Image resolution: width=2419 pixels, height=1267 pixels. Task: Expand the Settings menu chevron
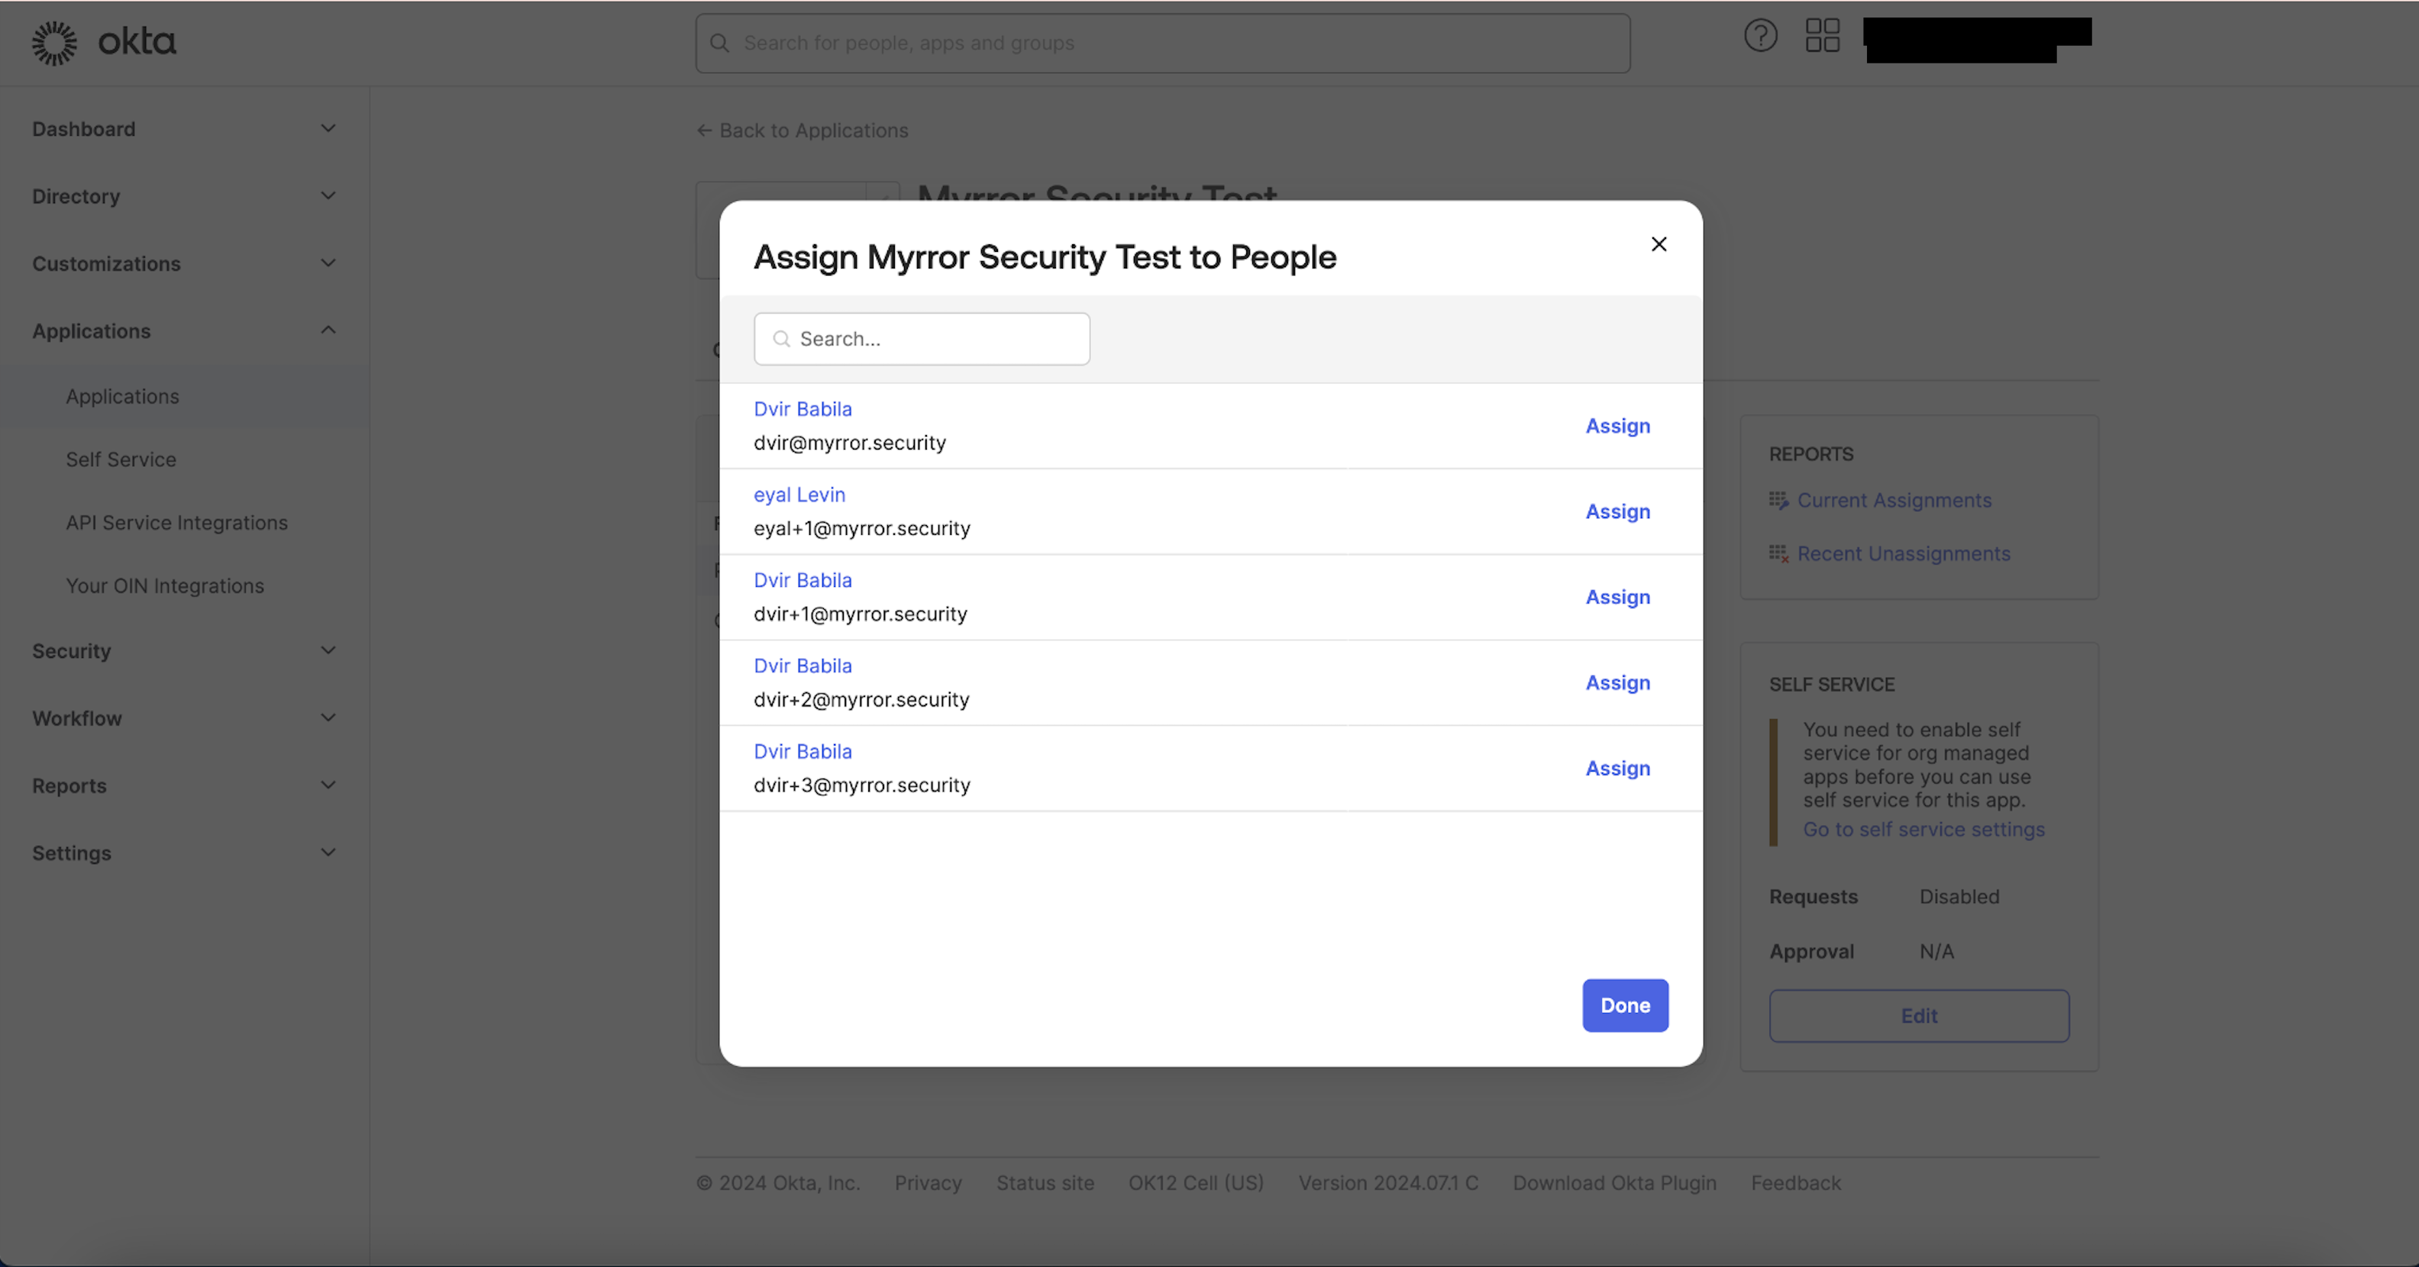[328, 853]
